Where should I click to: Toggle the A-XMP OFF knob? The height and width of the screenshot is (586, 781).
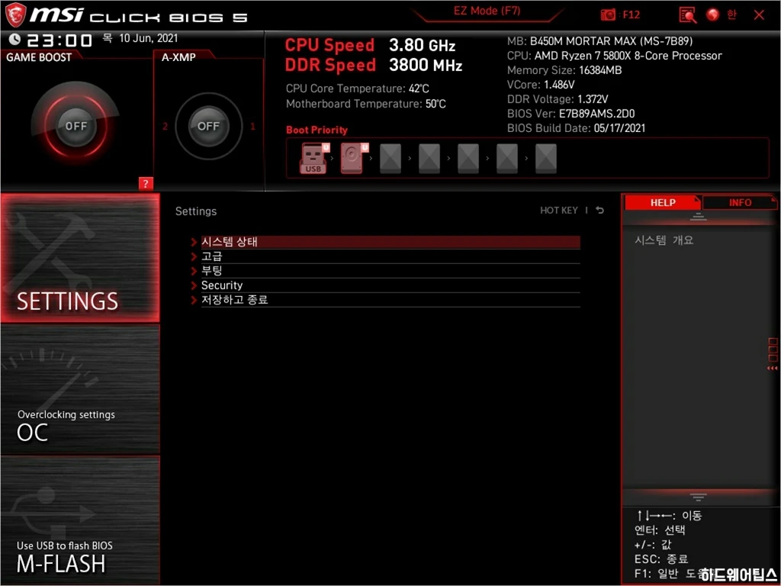pyautogui.click(x=208, y=126)
